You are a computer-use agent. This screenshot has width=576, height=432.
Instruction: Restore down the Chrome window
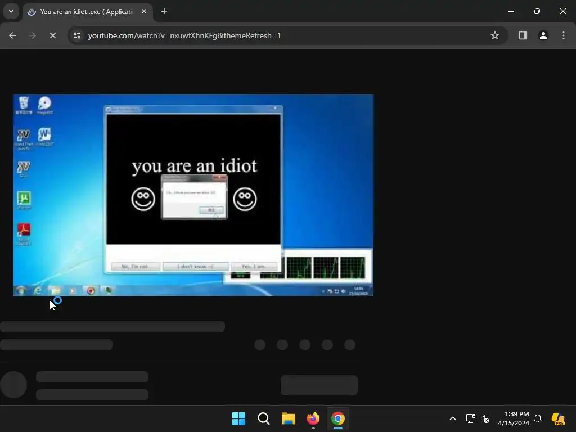537,11
